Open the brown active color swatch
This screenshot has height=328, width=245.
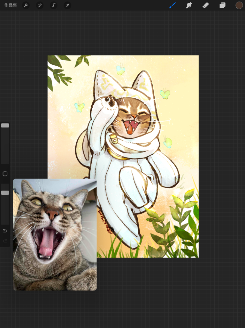pyautogui.click(x=239, y=5)
